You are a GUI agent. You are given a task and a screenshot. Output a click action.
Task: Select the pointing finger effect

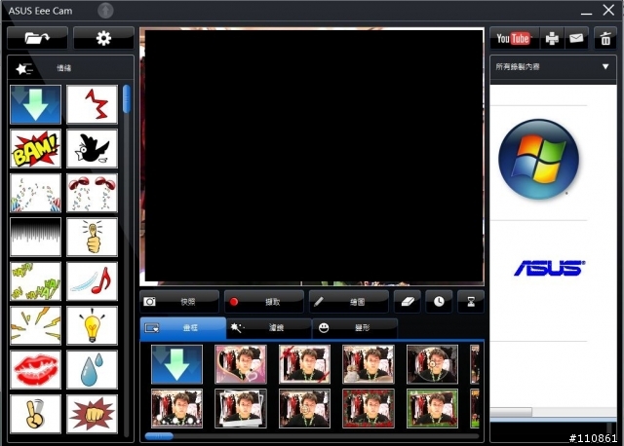pos(35,414)
